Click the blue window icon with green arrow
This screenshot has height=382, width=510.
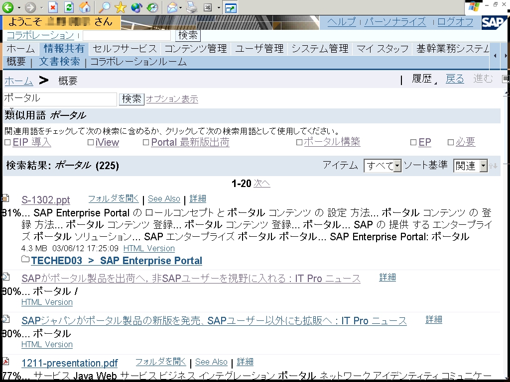pos(230,7)
